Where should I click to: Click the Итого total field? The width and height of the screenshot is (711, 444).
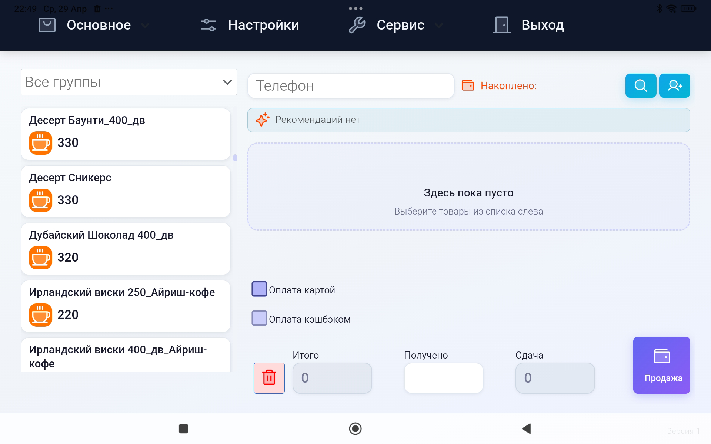click(x=332, y=378)
